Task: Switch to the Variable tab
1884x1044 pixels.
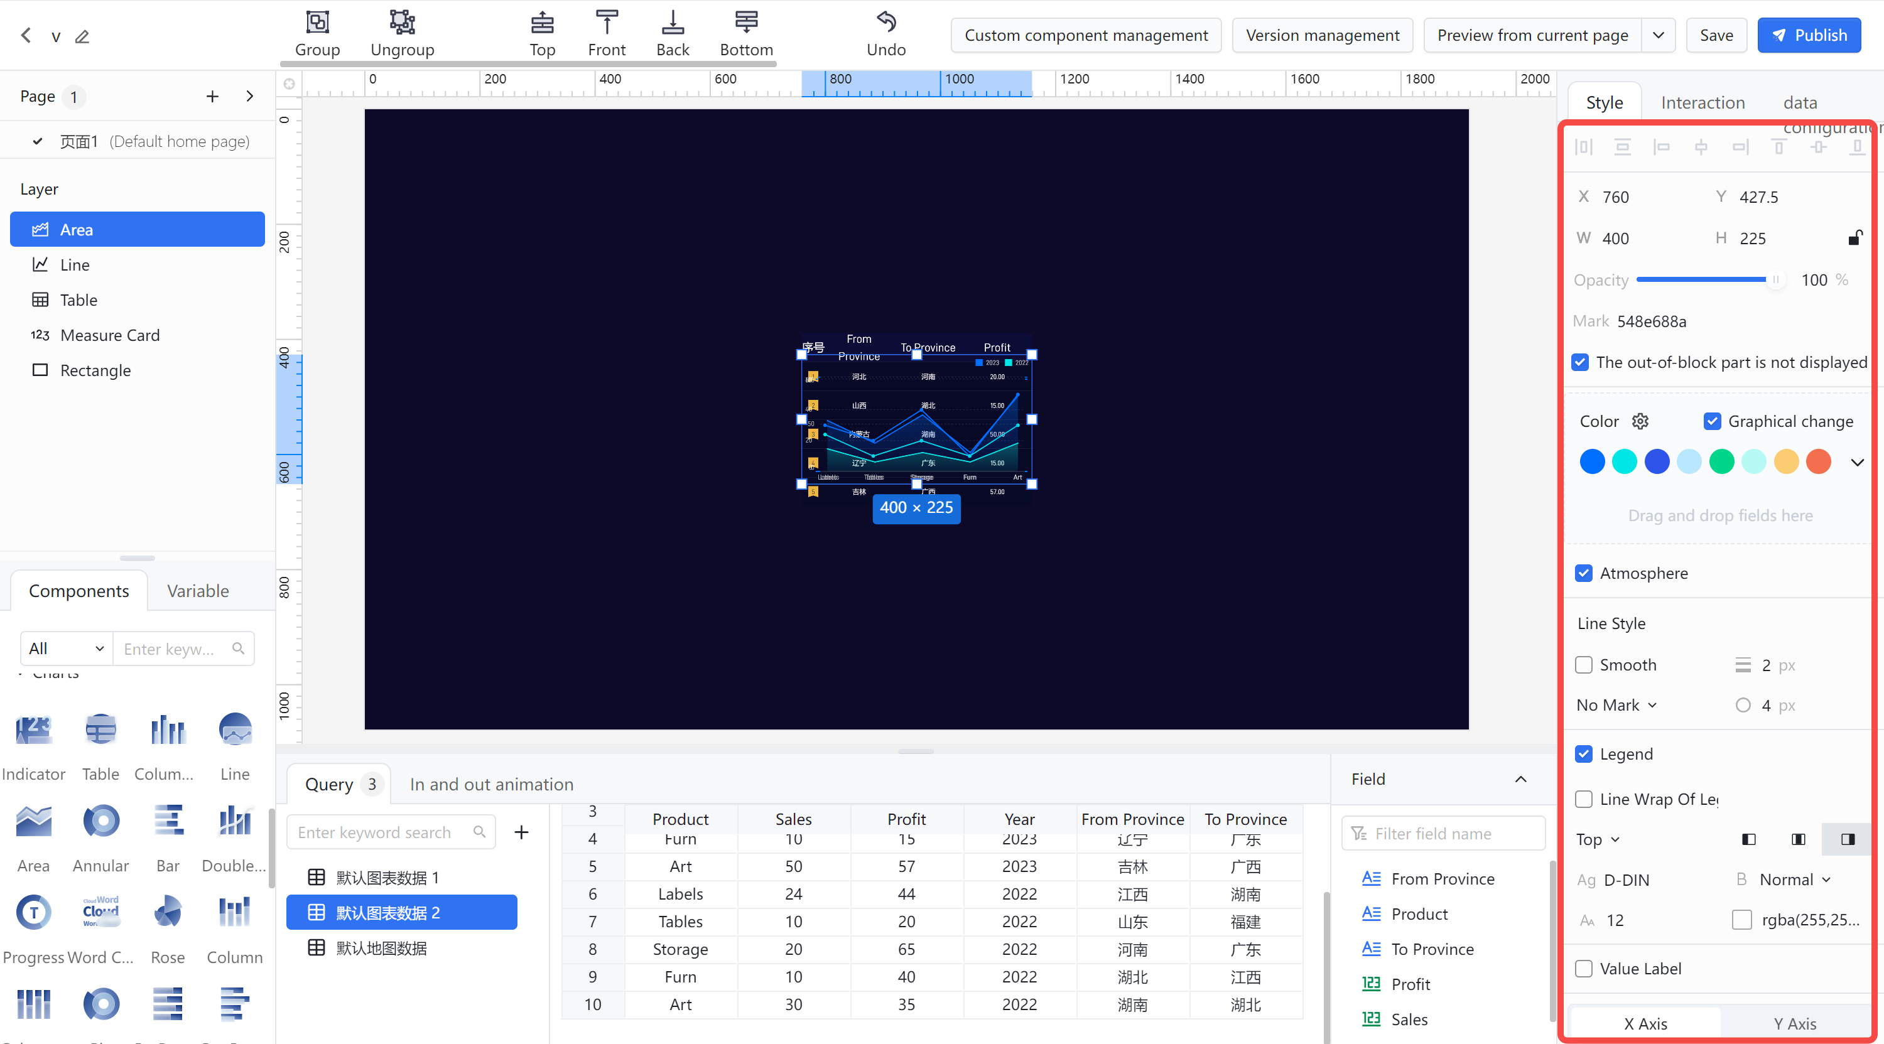Action: point(197,591)
